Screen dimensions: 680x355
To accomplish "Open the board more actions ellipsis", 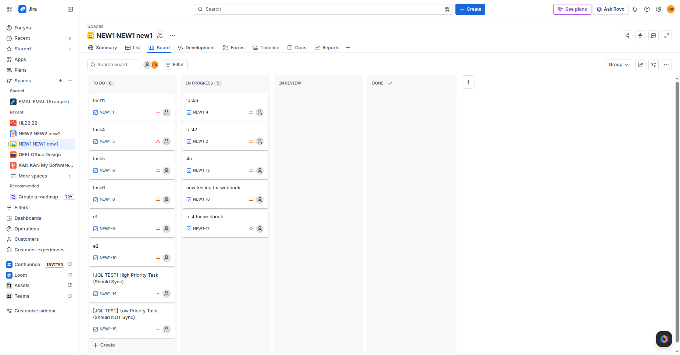I will pos(667,65).
